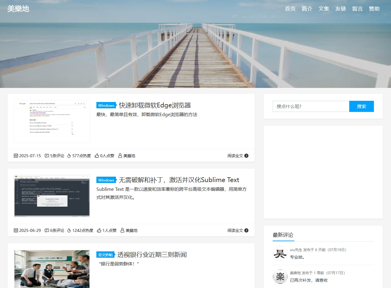Click the arrow icon after 阅读全文 on Sublime Text post

tap(247, 230)
